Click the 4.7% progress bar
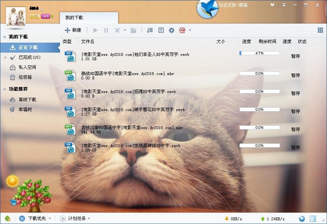This screenshot has height=224, width=327. click(x=260, y=53)
